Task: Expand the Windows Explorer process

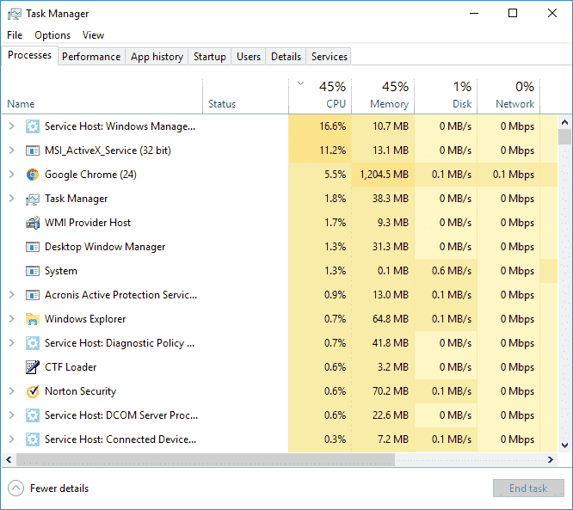Action: click(12, 319)
